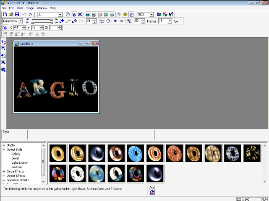Click the rotate icon beside the X field
Viewport: 269px width, 201px height.
pyautogui.click(x=5, y=28)
